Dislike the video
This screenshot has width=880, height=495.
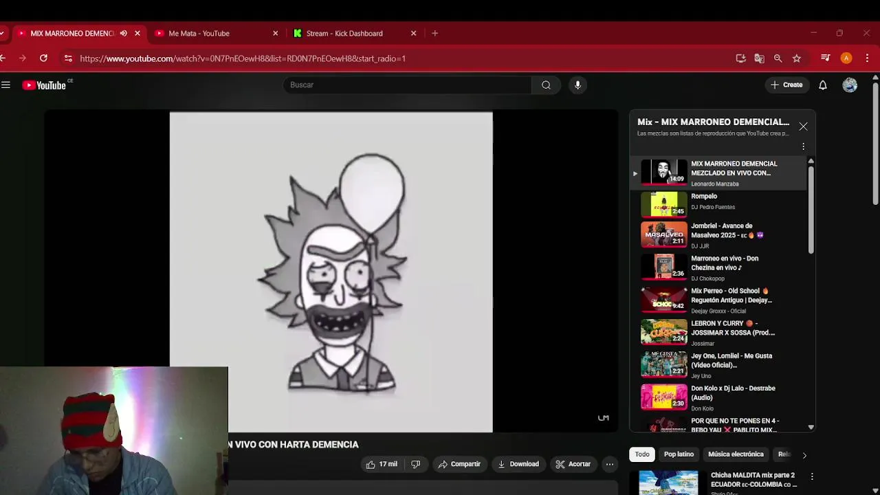pos(415,464)
